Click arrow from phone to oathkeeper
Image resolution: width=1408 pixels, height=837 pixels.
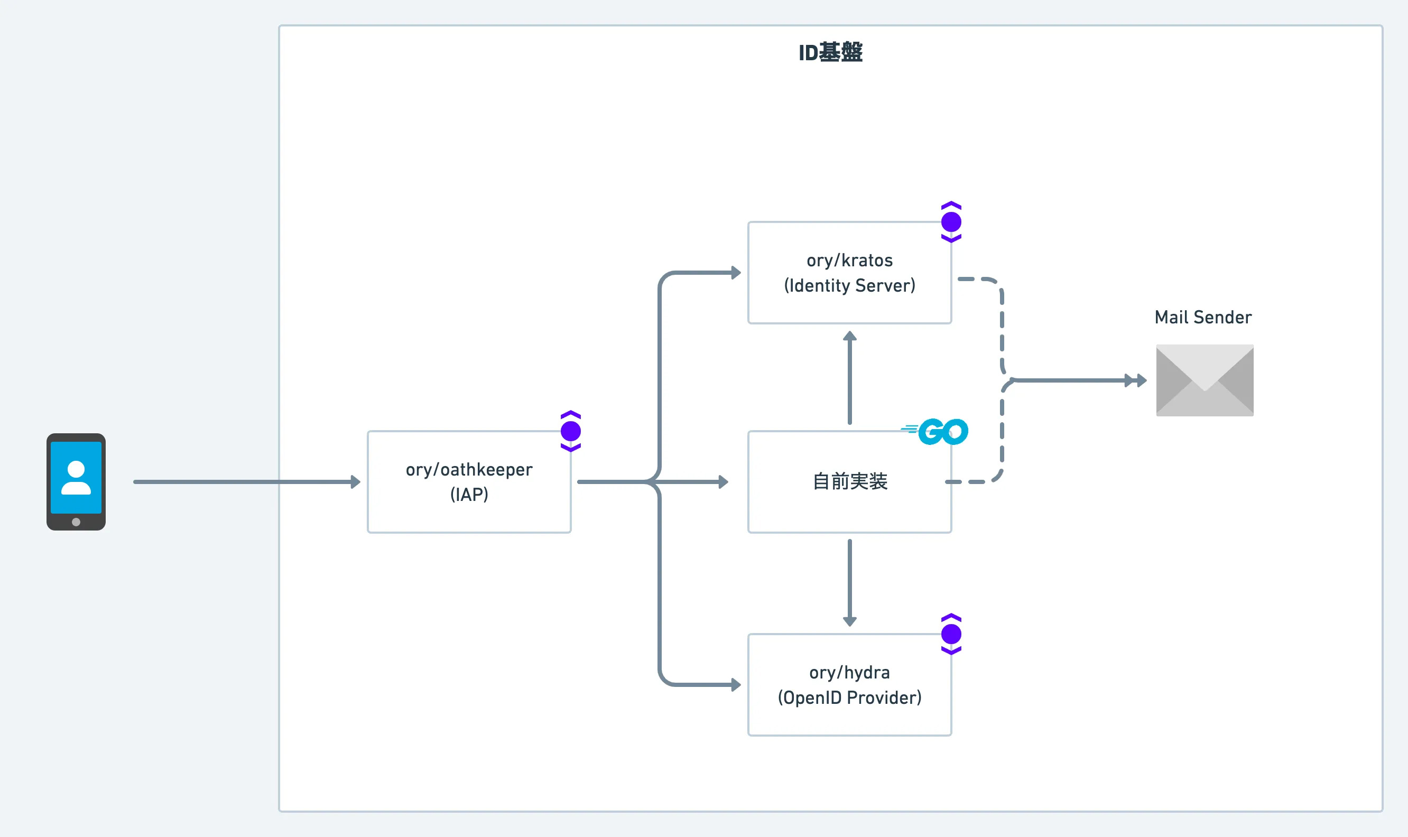click(x=246, y=482)
